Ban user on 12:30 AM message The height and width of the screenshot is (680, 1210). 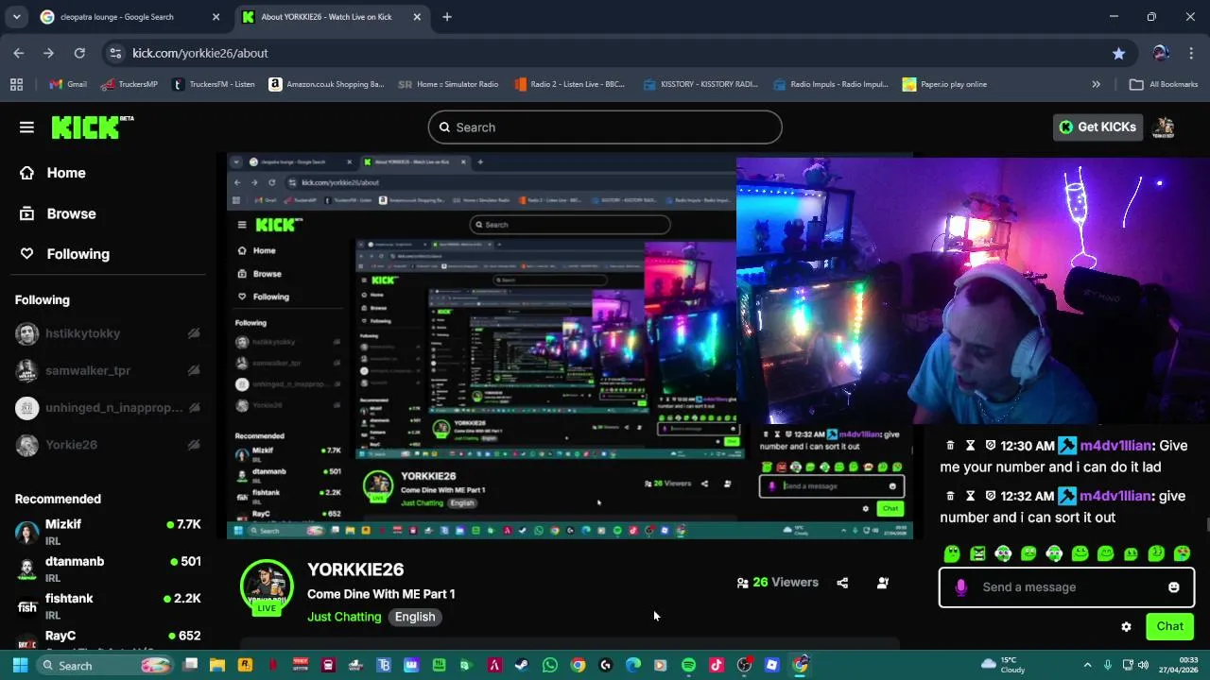click(x=991, y=446)
